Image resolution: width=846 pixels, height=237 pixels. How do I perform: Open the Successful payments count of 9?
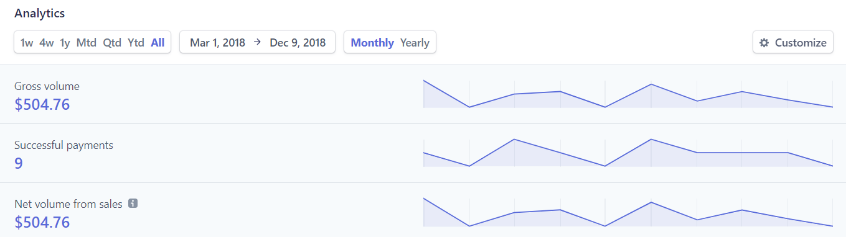[x=19, y=163]
